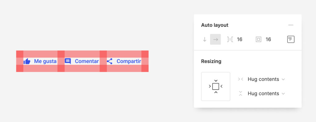Image resolution: width=316 pixels, height=122 pixels.
Task: Click the thumbs-up Me gusta icon
Action: click(27, 61)
